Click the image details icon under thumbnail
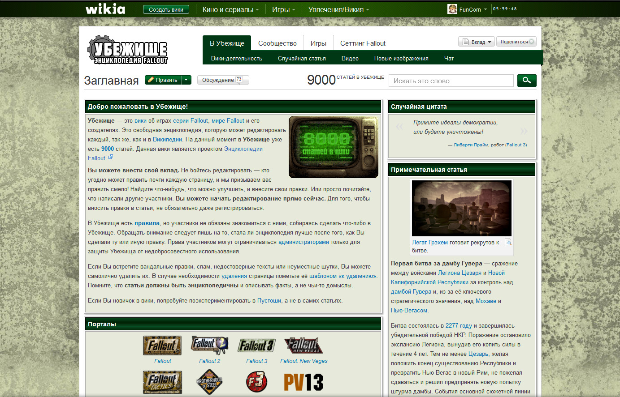 point(508,242)
